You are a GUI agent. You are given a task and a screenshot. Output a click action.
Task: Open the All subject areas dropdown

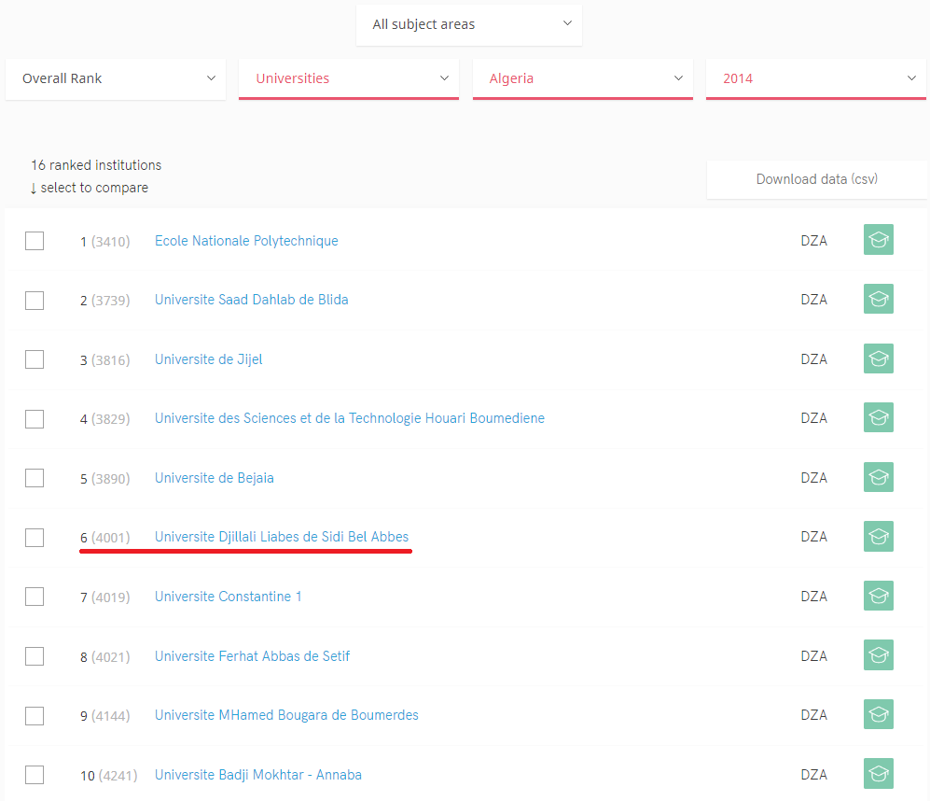[x=469, y=24]
